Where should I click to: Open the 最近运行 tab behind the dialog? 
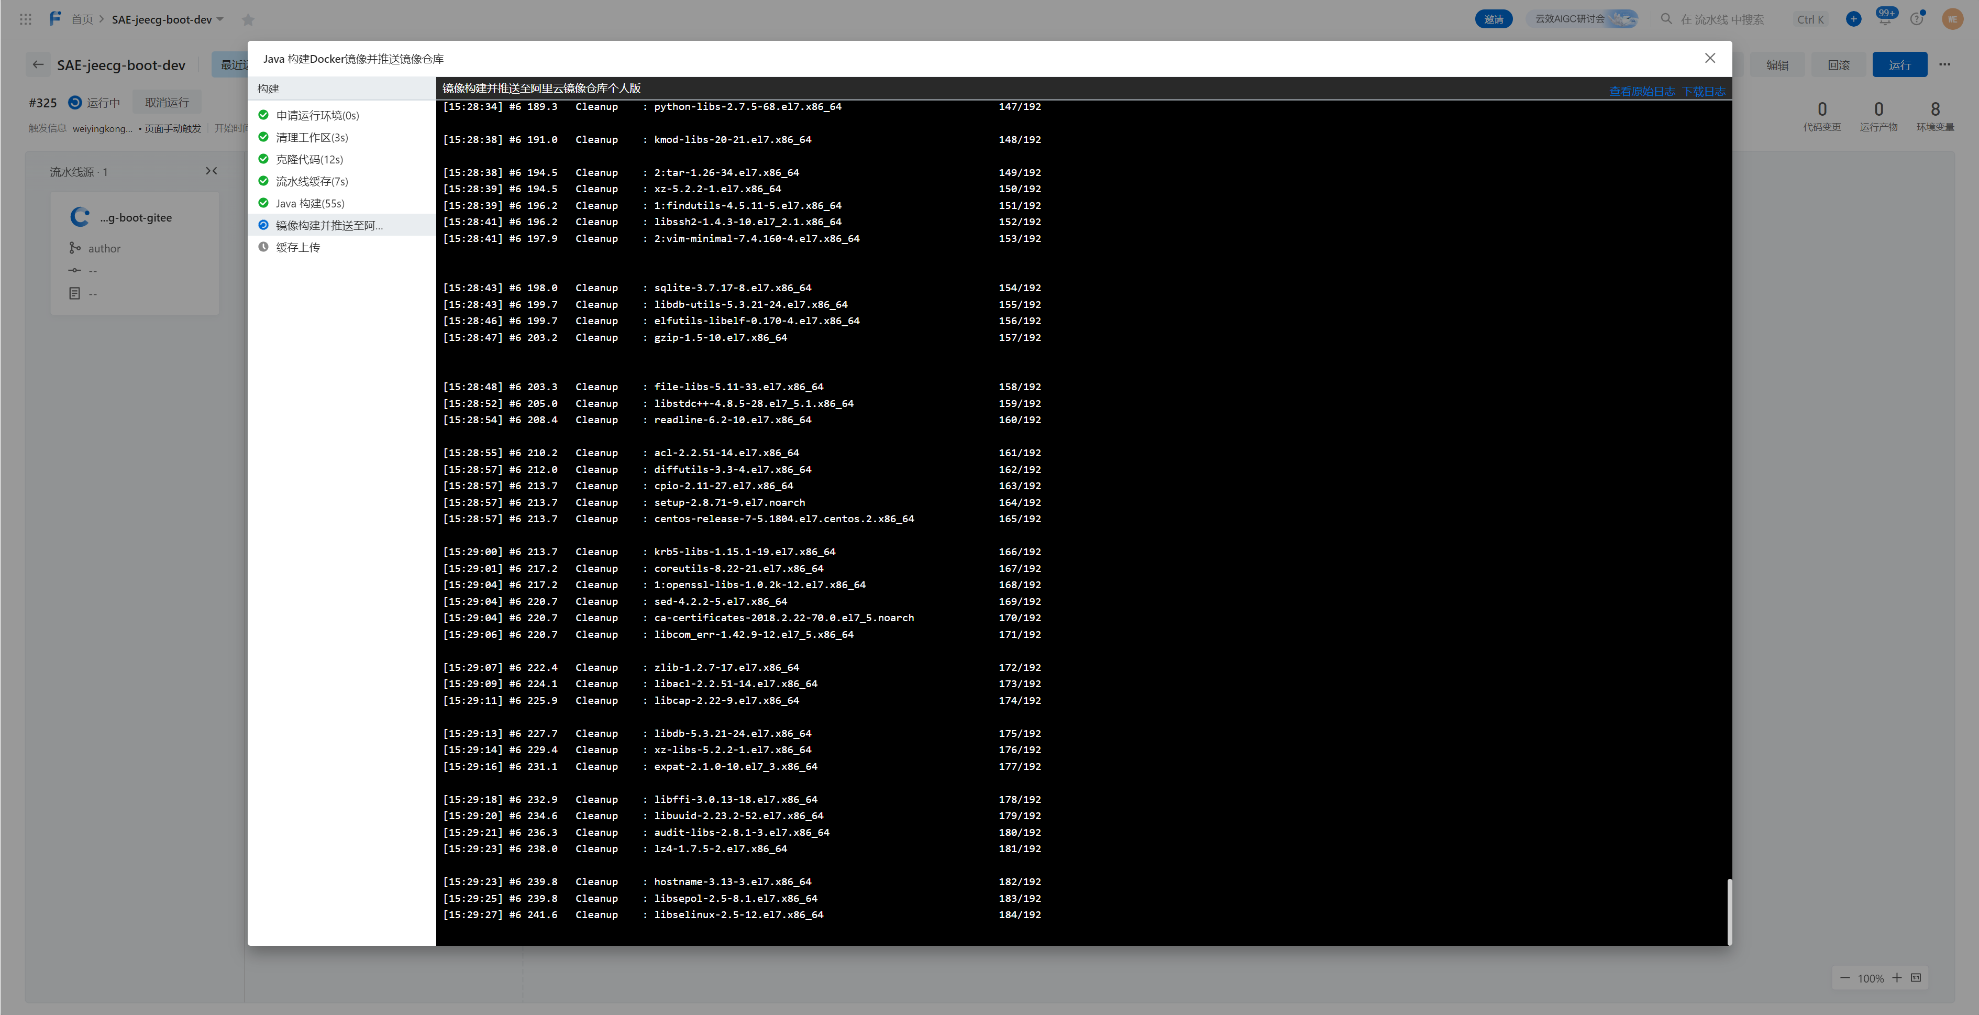point(230,64)
